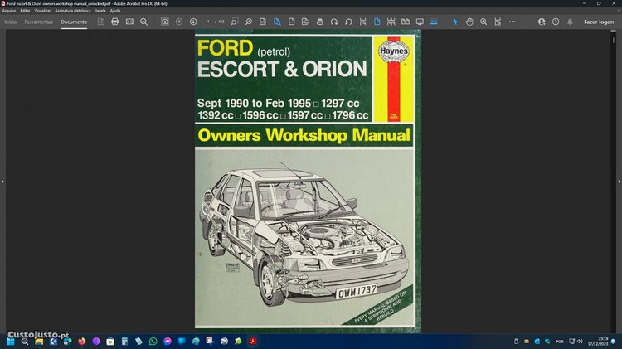Send file by email envelope icon

[129, 22]
